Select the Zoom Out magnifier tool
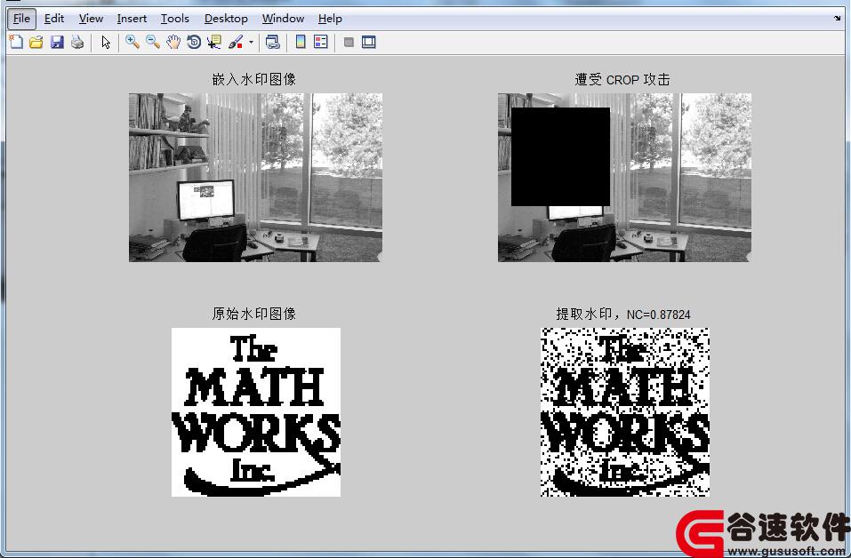851x558 pixels. click(x=153, y=42)
